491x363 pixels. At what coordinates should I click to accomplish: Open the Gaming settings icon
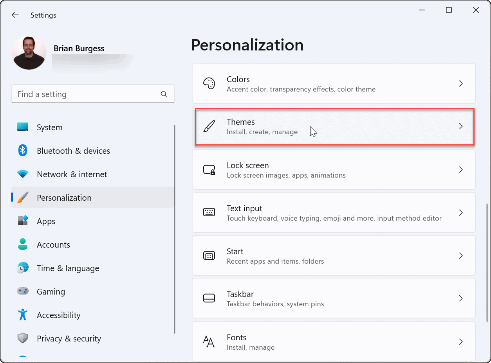(x=22, y=291)
